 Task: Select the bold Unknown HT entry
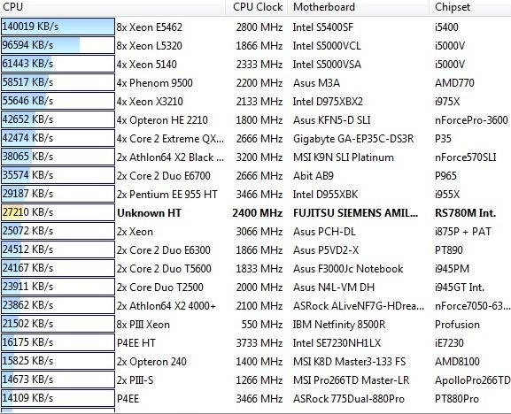pos(149,212)
